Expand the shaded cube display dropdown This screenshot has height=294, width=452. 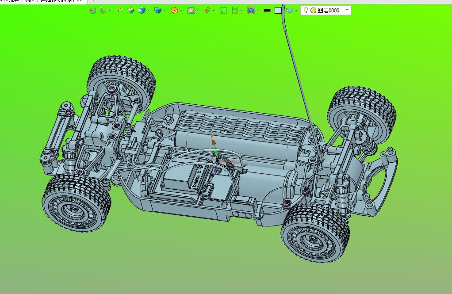(149, 10)
